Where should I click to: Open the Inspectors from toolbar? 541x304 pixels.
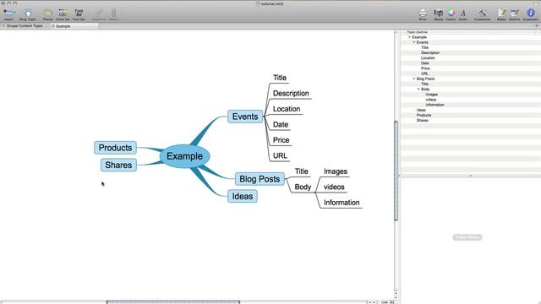[531, 14]
